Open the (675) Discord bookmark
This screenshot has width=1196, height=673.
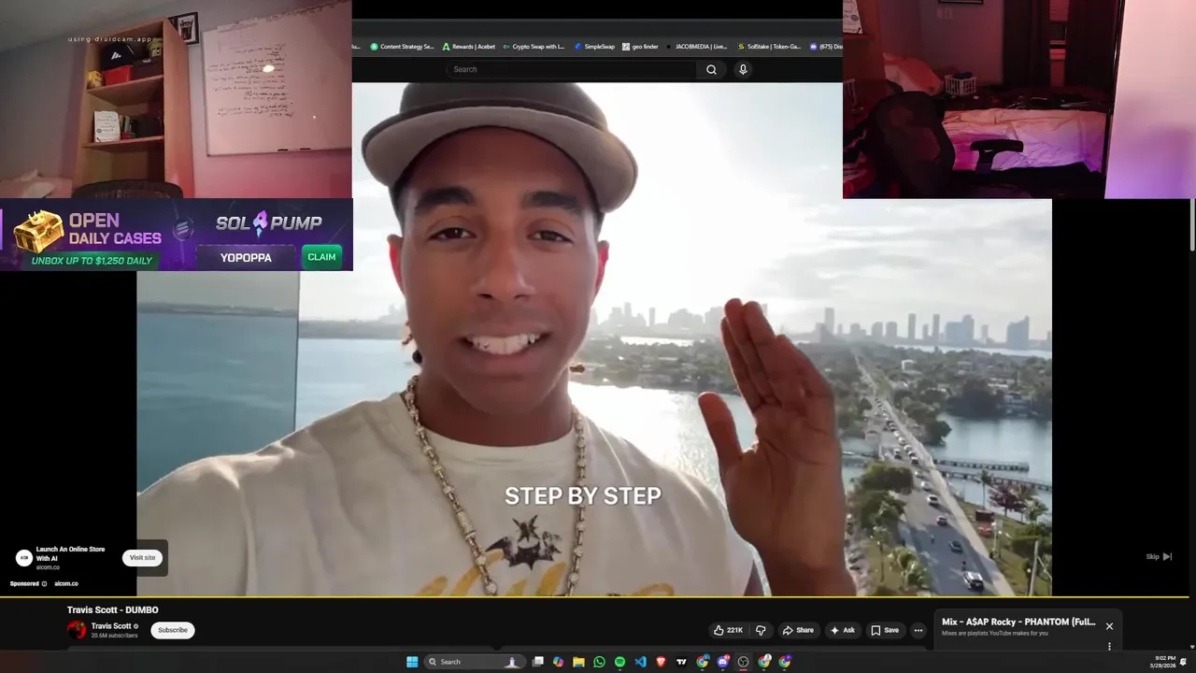pyautogui.click(x=826, y=47)
